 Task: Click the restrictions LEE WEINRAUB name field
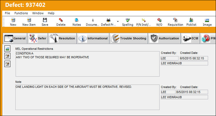pos(185,63)
